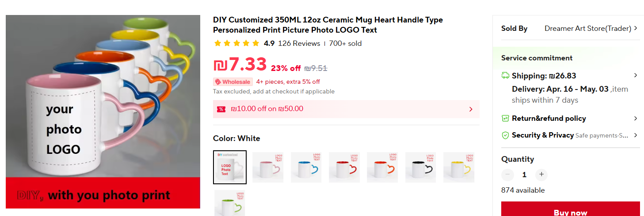Click the shipping truck icon
This screenshot has height=216, width=644.
click(x=505, y=75)
